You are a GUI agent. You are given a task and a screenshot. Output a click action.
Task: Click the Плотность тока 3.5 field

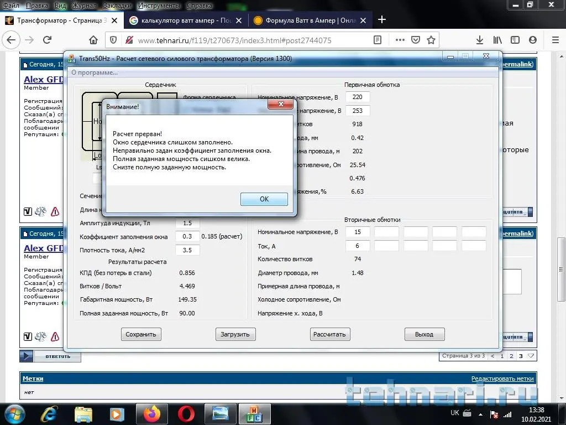(187, 250)
